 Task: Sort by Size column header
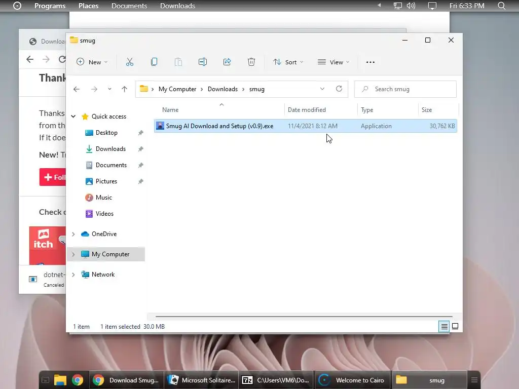[x=427, y=110]
